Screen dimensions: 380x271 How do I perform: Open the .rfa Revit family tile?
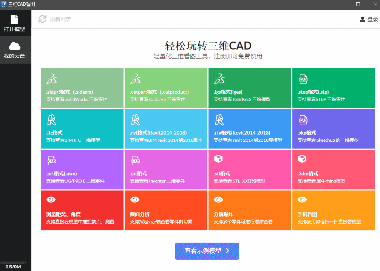250,129
